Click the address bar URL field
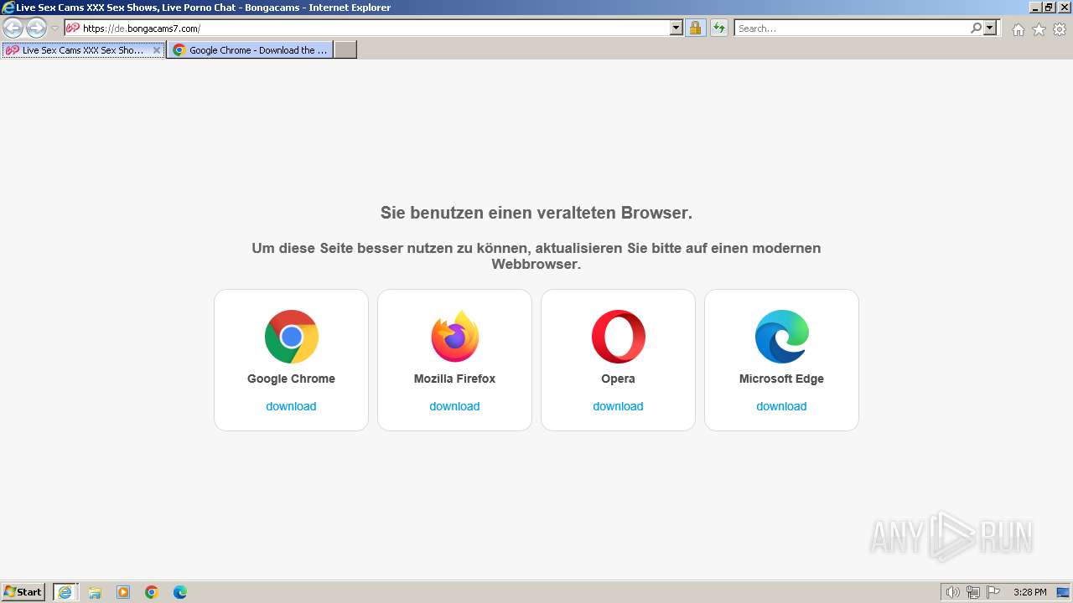 coord(373,28)
